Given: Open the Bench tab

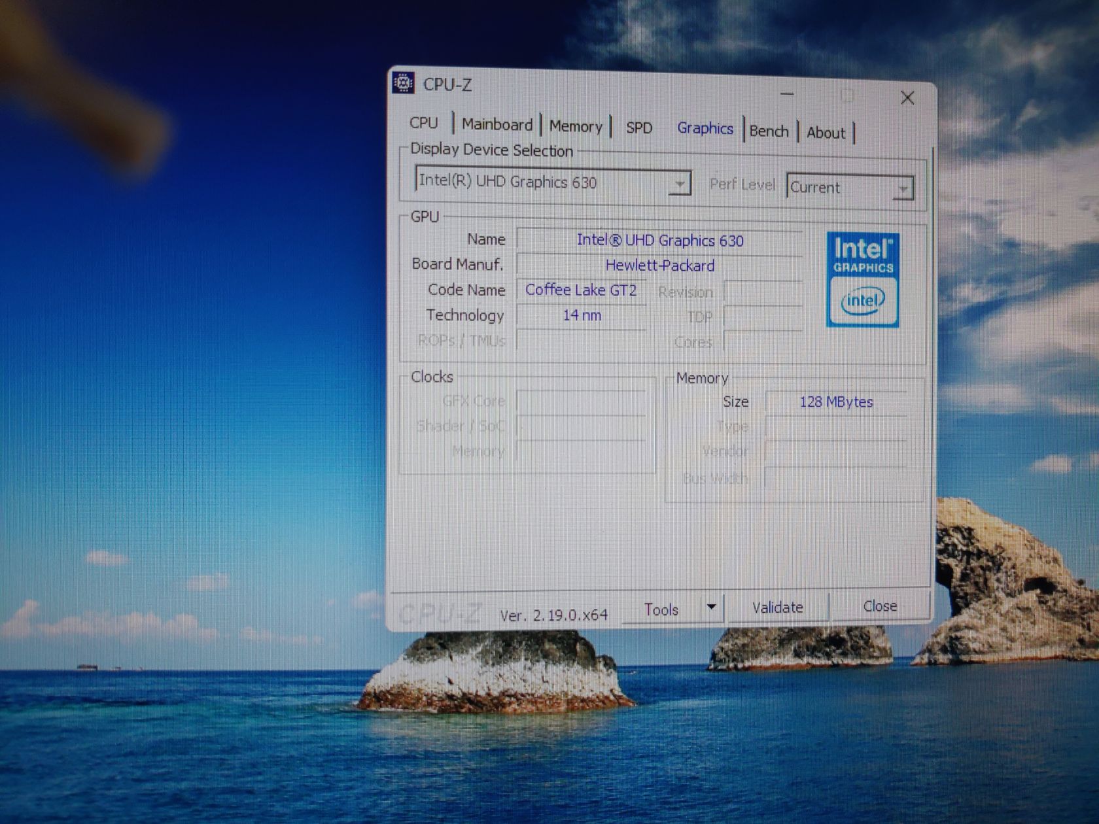Looking at the screenshot, I should point(769,131).
